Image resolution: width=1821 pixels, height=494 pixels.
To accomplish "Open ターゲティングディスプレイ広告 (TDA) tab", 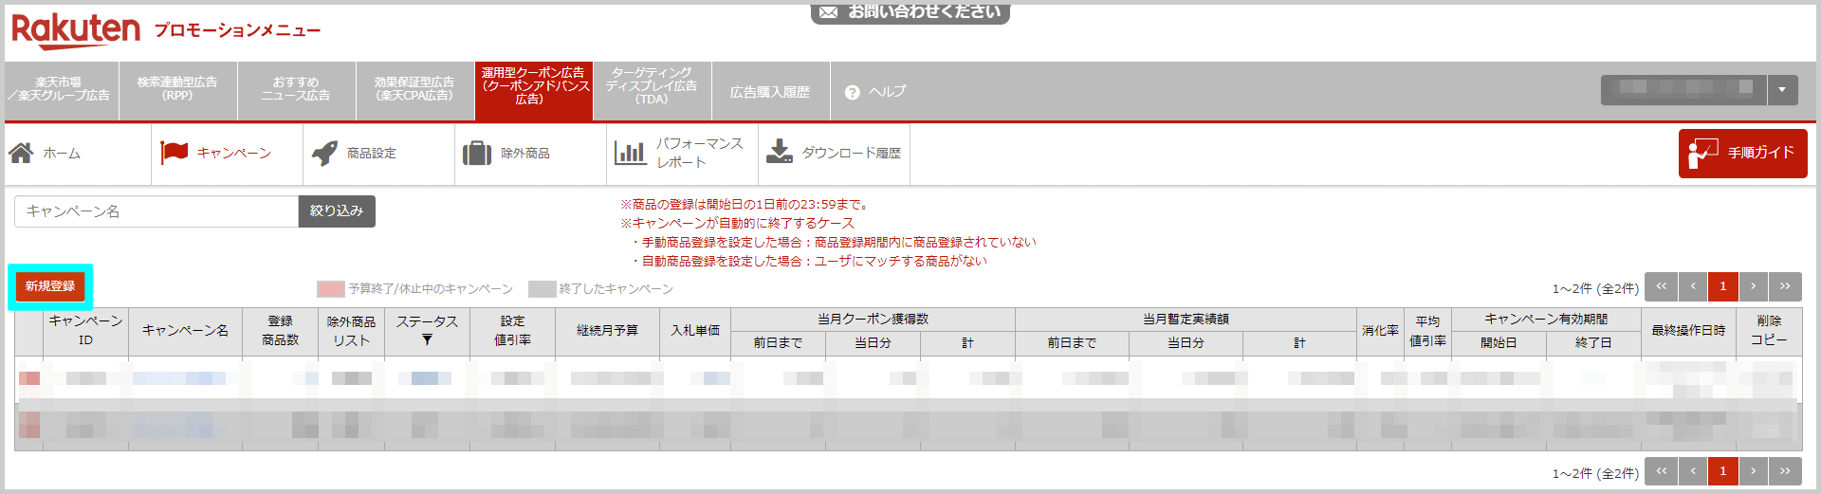I will point(653,90).
